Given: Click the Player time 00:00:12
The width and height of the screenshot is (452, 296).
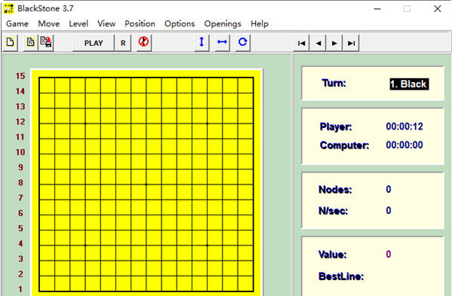Looking at the screenshot, I should tap(404, 127).
